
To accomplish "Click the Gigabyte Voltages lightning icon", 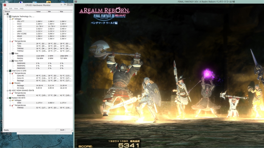I will [13, 19].
